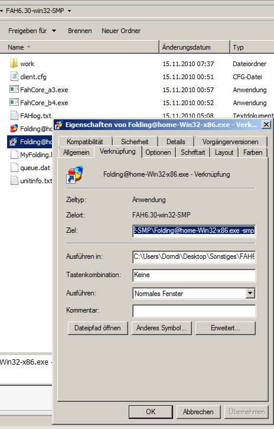Click the Abbrechen button
The width and height of the screenshot is (274, 429).
(x=198, y=412)
